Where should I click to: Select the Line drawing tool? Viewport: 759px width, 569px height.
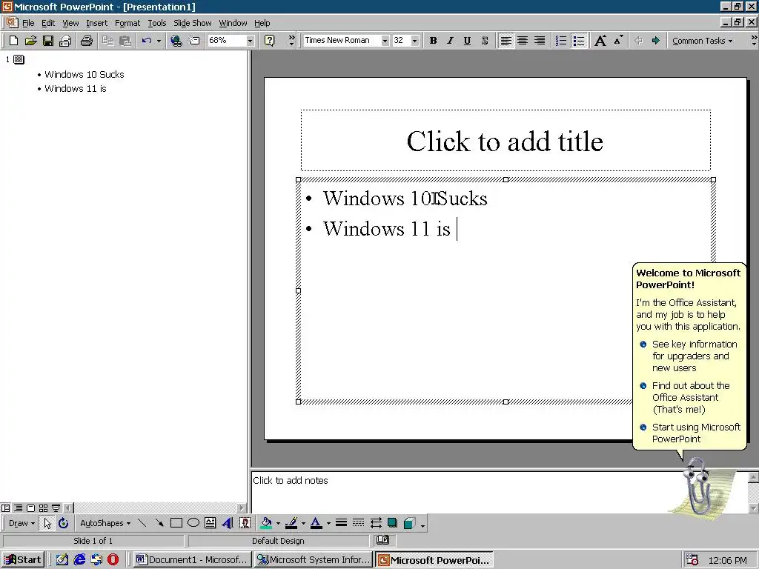142,523
